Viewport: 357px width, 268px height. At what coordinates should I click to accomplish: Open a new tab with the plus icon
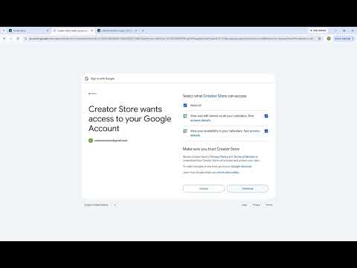(x=143, y=31)
